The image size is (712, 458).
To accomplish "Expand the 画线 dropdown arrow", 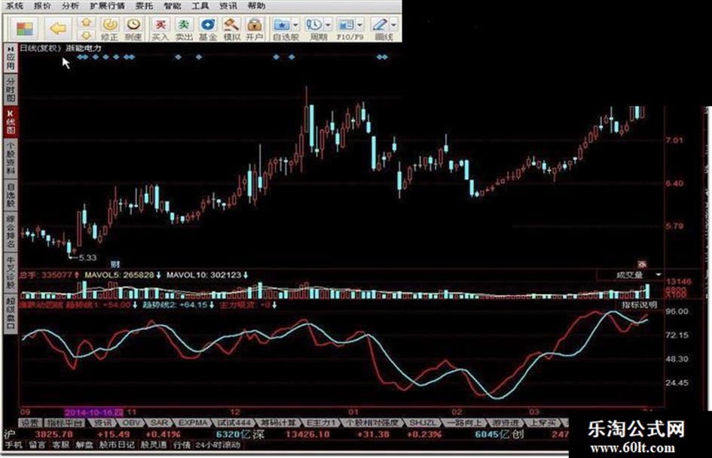I will tap(394, 25).
